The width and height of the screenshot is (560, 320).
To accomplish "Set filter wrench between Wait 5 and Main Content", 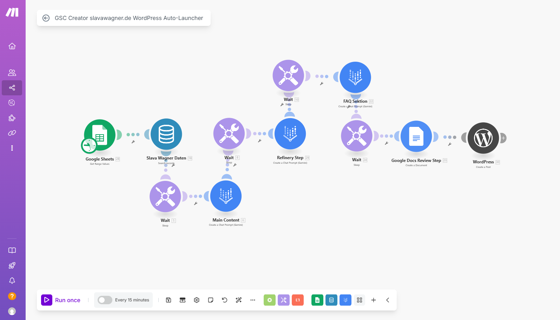I will pos(196,204).
